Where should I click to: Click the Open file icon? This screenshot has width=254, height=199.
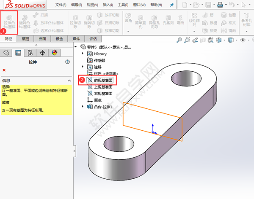(196, 5)
